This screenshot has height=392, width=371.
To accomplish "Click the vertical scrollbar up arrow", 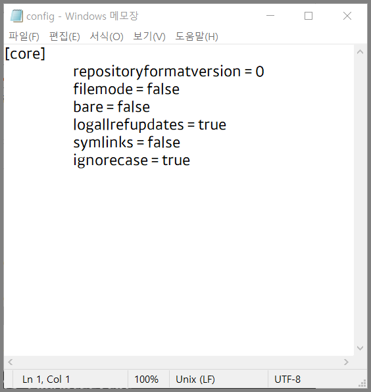I will [x=360, y=52].
